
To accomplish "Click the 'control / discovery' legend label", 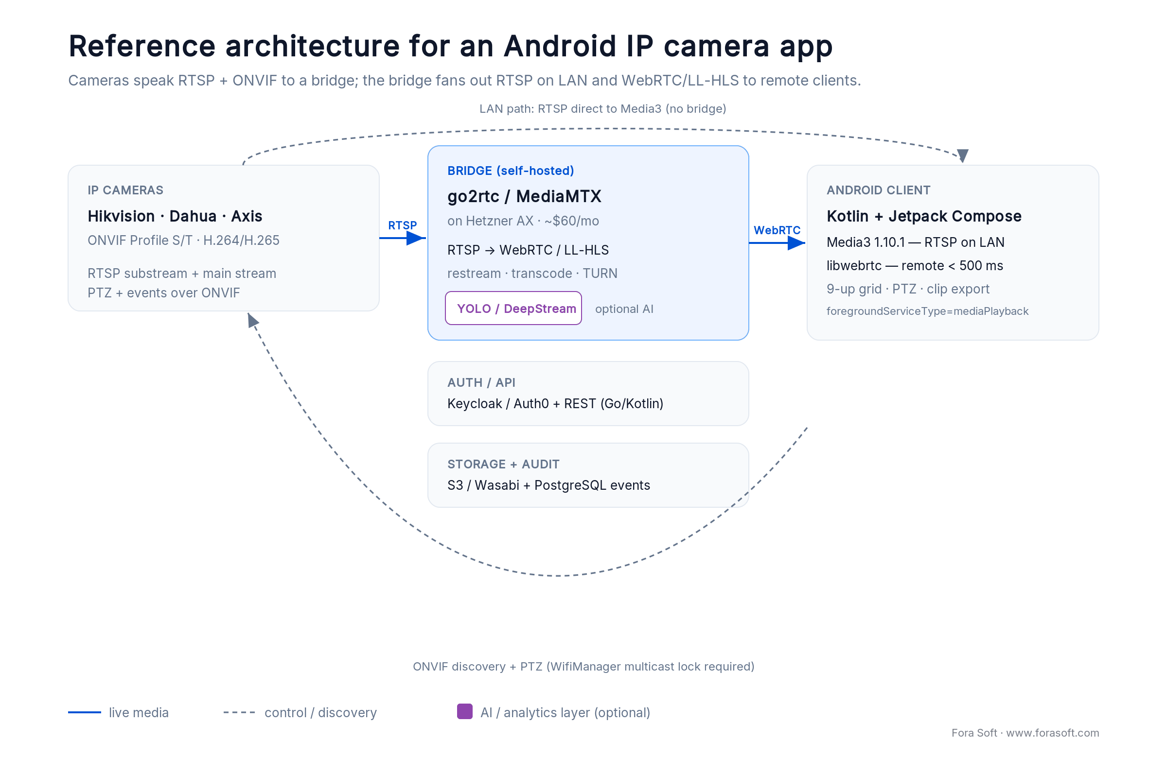I will 320,713.
